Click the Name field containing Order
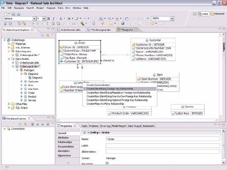 163,139
